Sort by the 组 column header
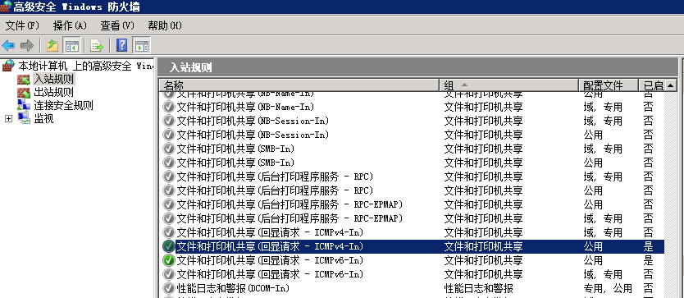The image size is (684, 298). [508, 85]
